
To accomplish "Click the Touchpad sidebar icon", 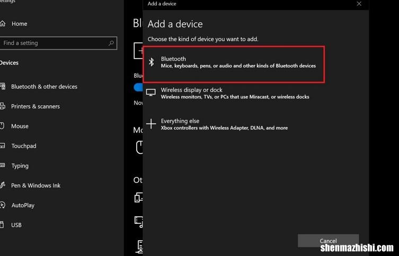I will tap(2, 146).
